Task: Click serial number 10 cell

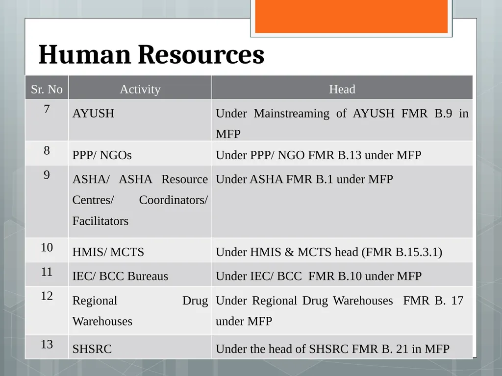Action: [47, 250]
